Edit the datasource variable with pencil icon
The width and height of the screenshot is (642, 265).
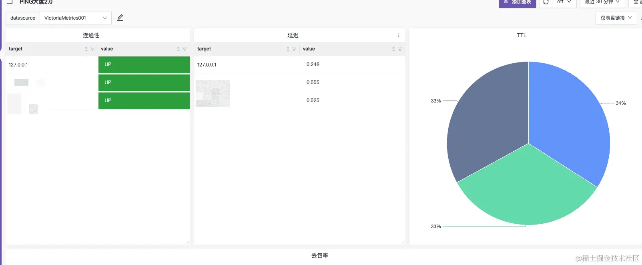pyautogui.click(x=120, y=18)
